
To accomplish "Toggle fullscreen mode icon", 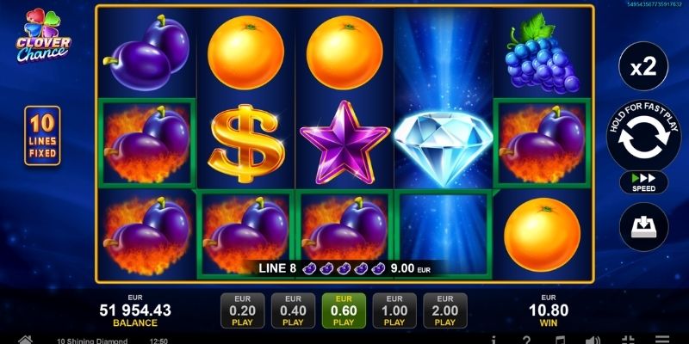I will tap(629, 340).
